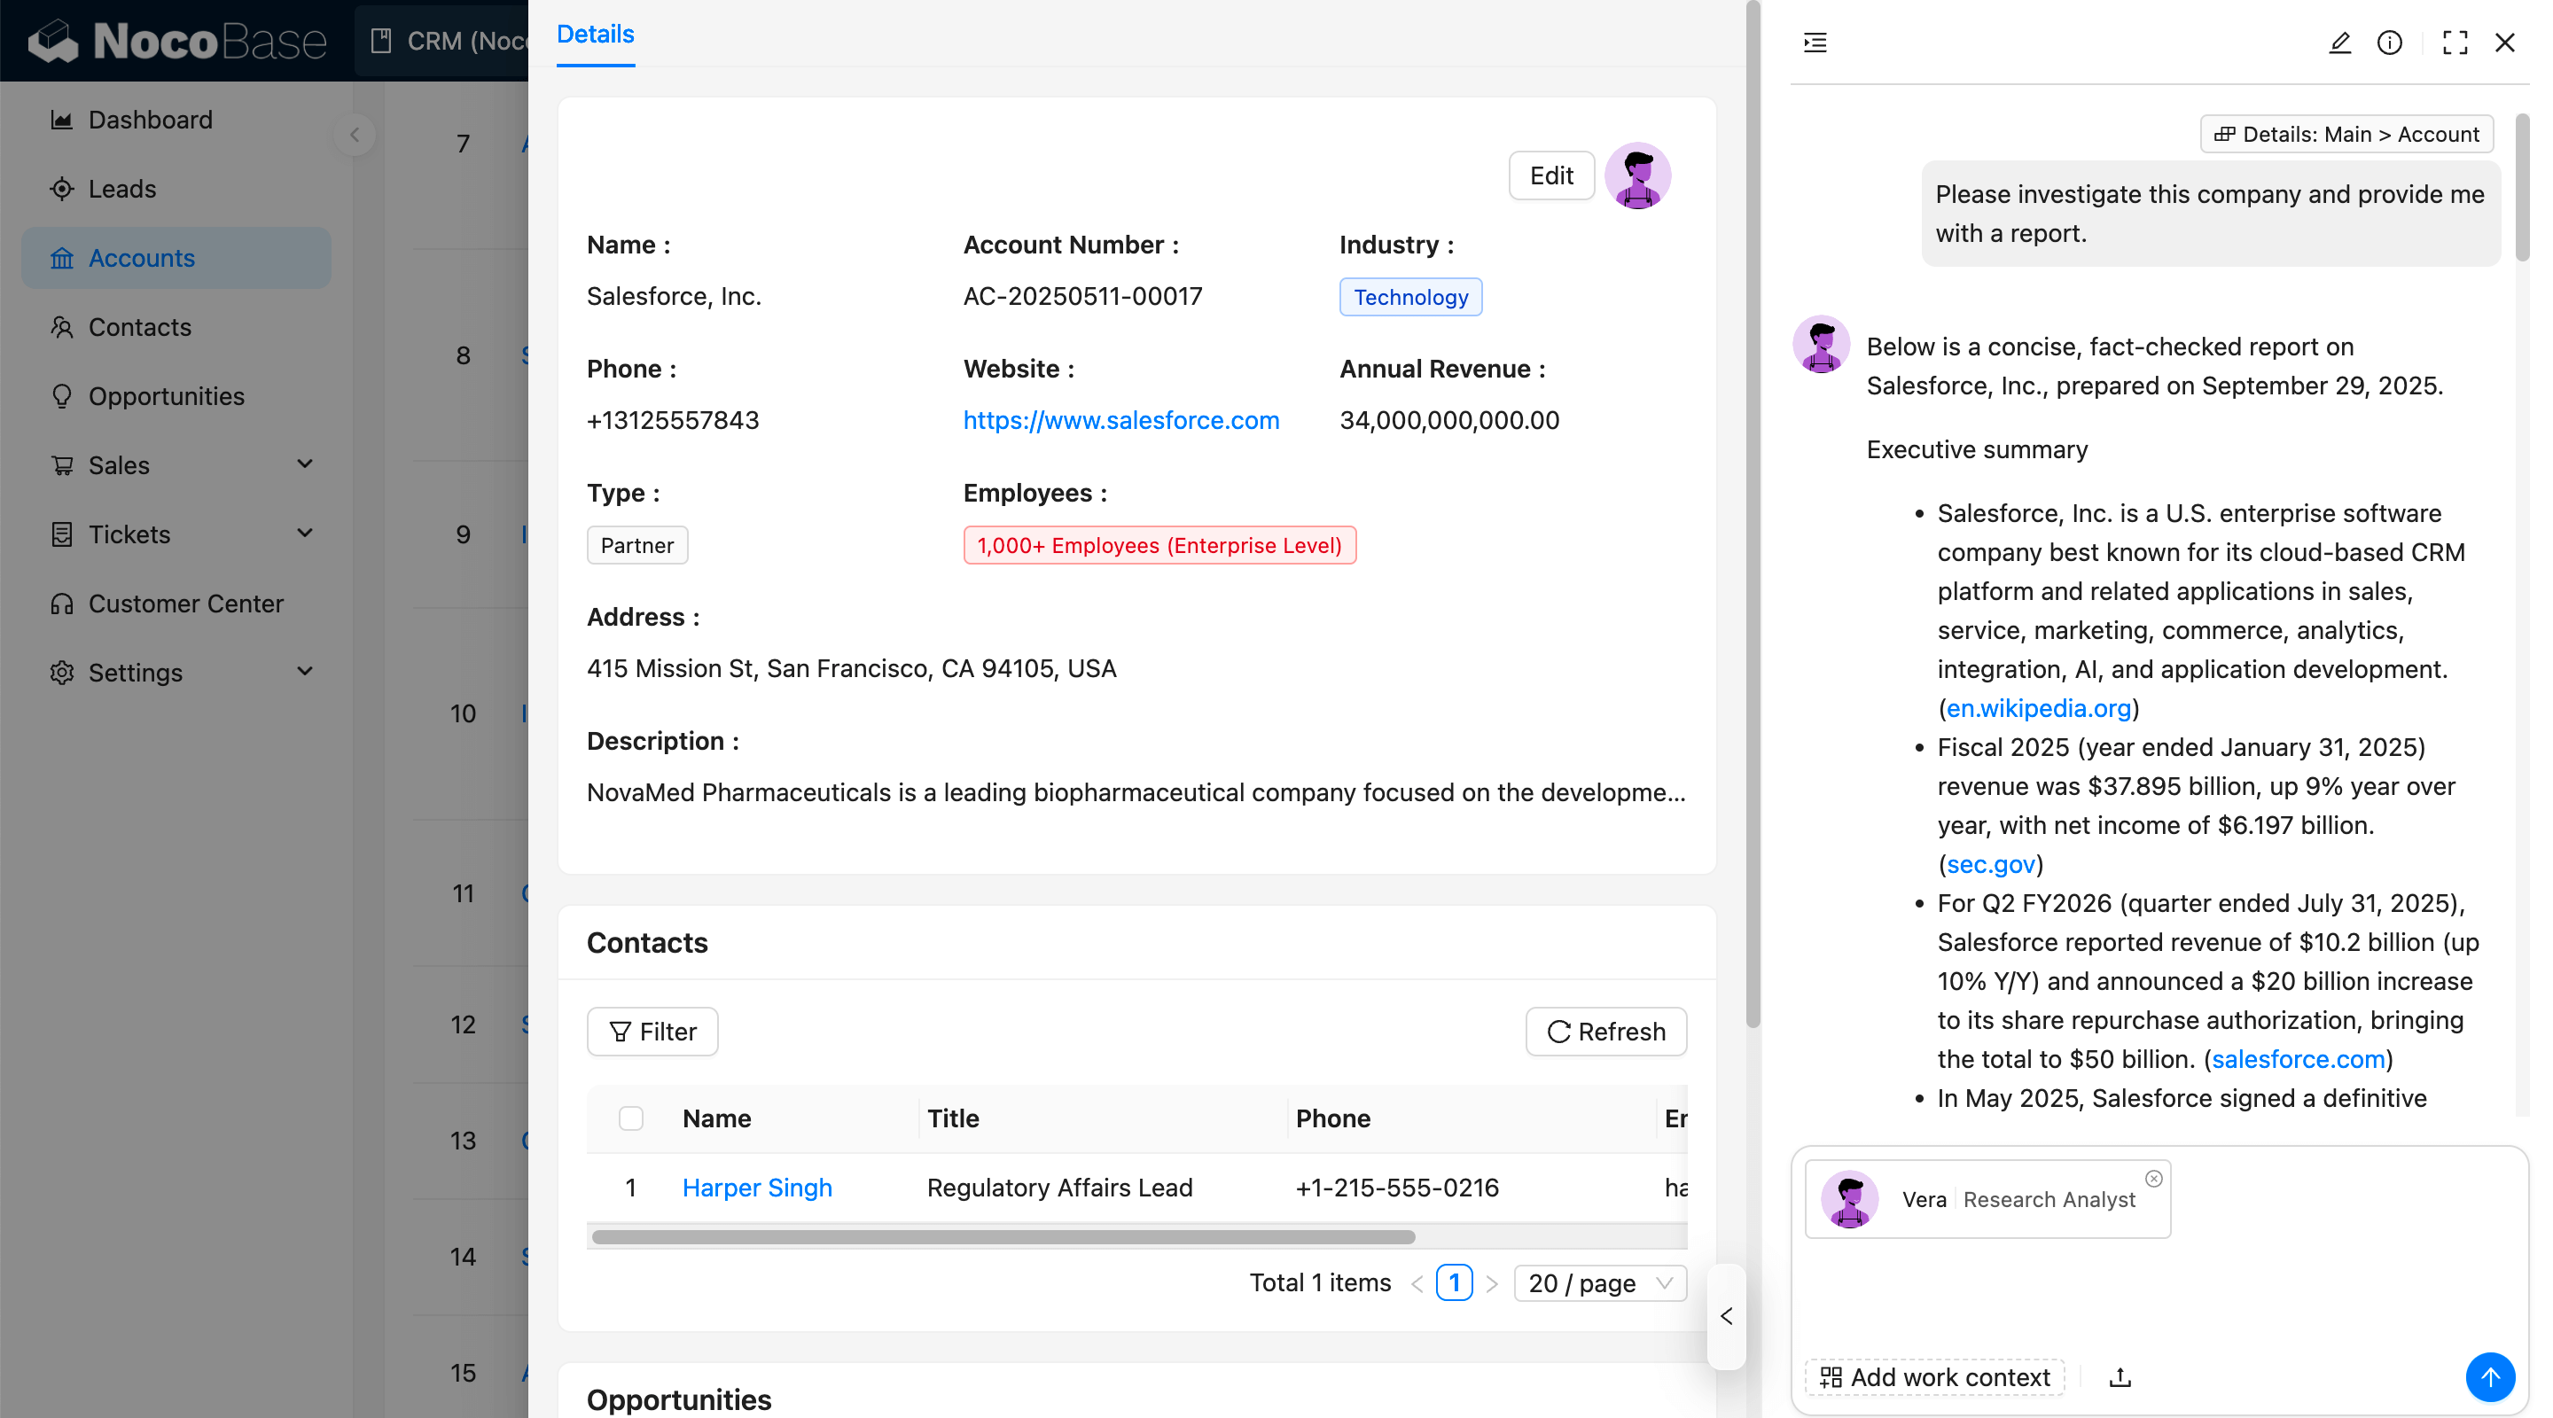
Task: Click the pencil new-chat icon
Action: pyautogui.click(x=2339, y=43)
